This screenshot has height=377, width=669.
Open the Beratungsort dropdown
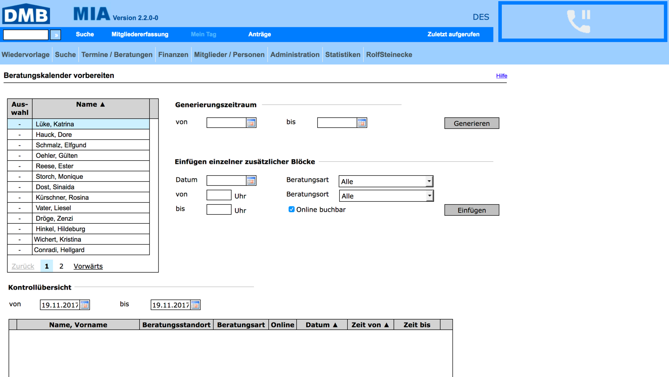tap(386, 196)
